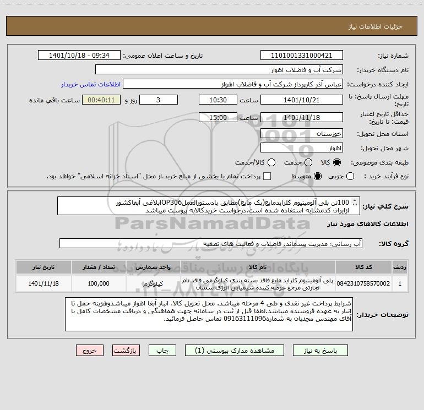The height and width of the screenshot is (410, 424).
Task: Click the validity time 15:00 field
Action: tap(218, 117)
